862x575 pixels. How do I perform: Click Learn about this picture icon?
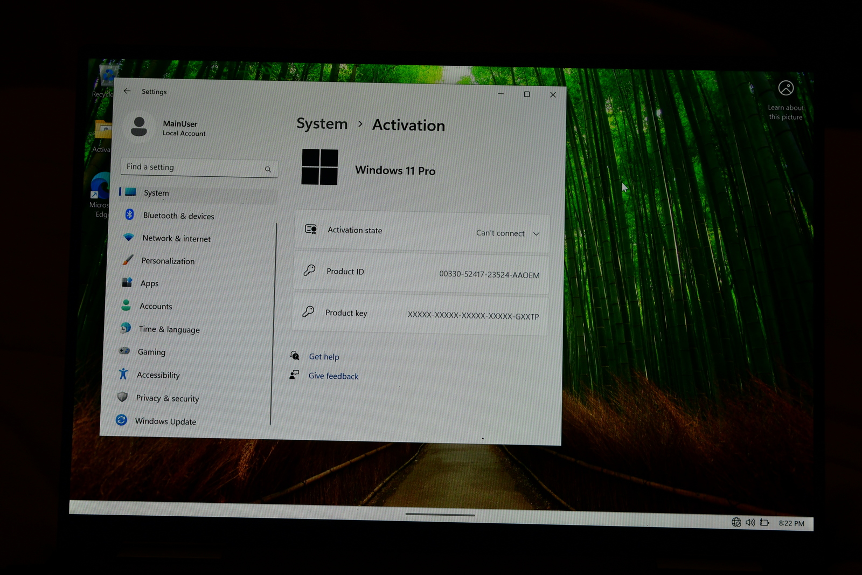point(786,88)
